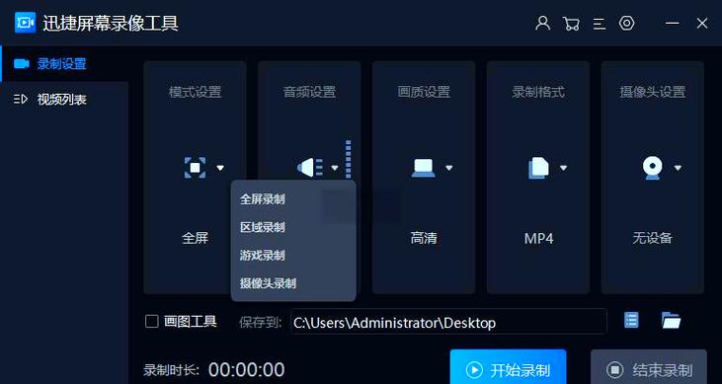
Task: Click the 00:00:00 recording duration
Action: coord(246,370)
